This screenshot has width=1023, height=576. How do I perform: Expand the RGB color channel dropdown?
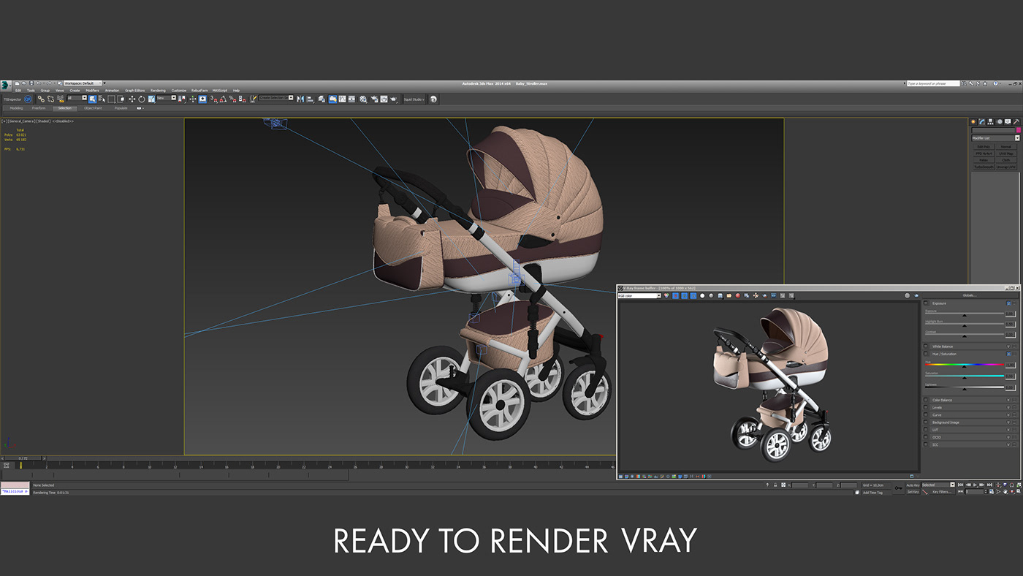[x=639, y=296]
